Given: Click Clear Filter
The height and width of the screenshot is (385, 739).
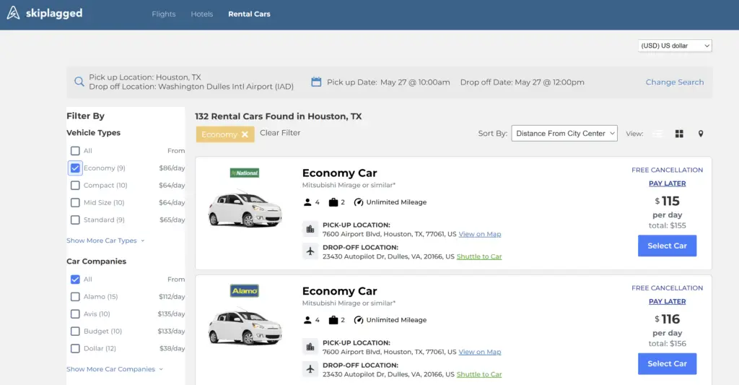Looking at the screenshot, I should coord(280,133).
